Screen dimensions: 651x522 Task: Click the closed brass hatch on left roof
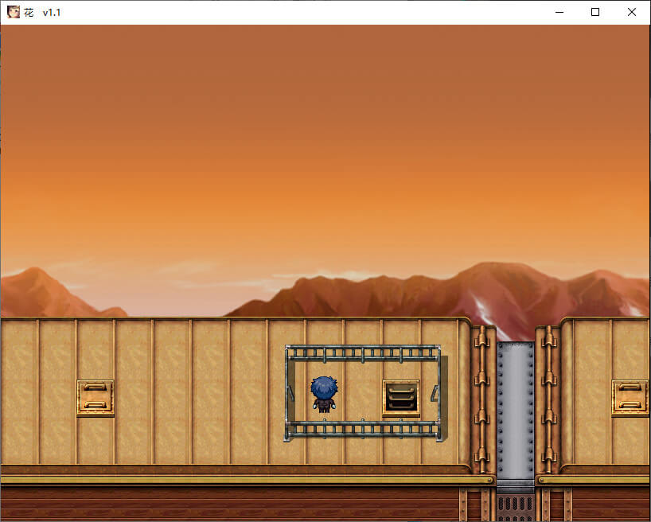pos(96,397)
